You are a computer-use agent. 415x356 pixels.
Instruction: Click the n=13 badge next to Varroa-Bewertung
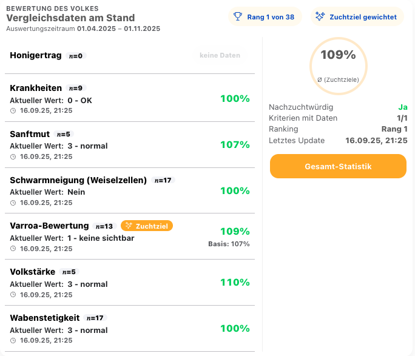point(104,226)
